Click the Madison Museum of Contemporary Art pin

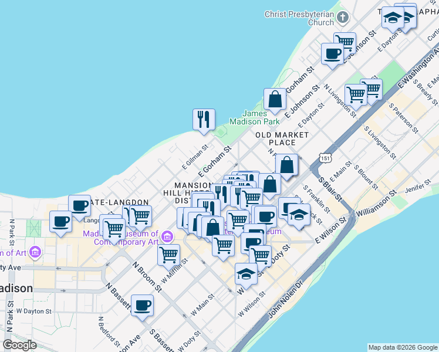tap(167, 237)
